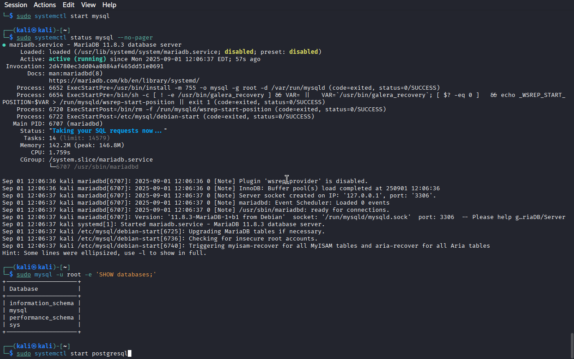Click the CPU 1.759s value
The width and height of the screenshot is (574, 359).
click(x=60, y=153)
